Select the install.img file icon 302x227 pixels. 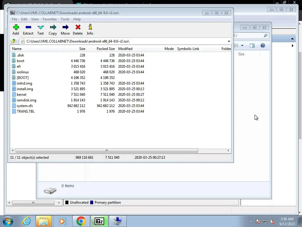(14, 89)
